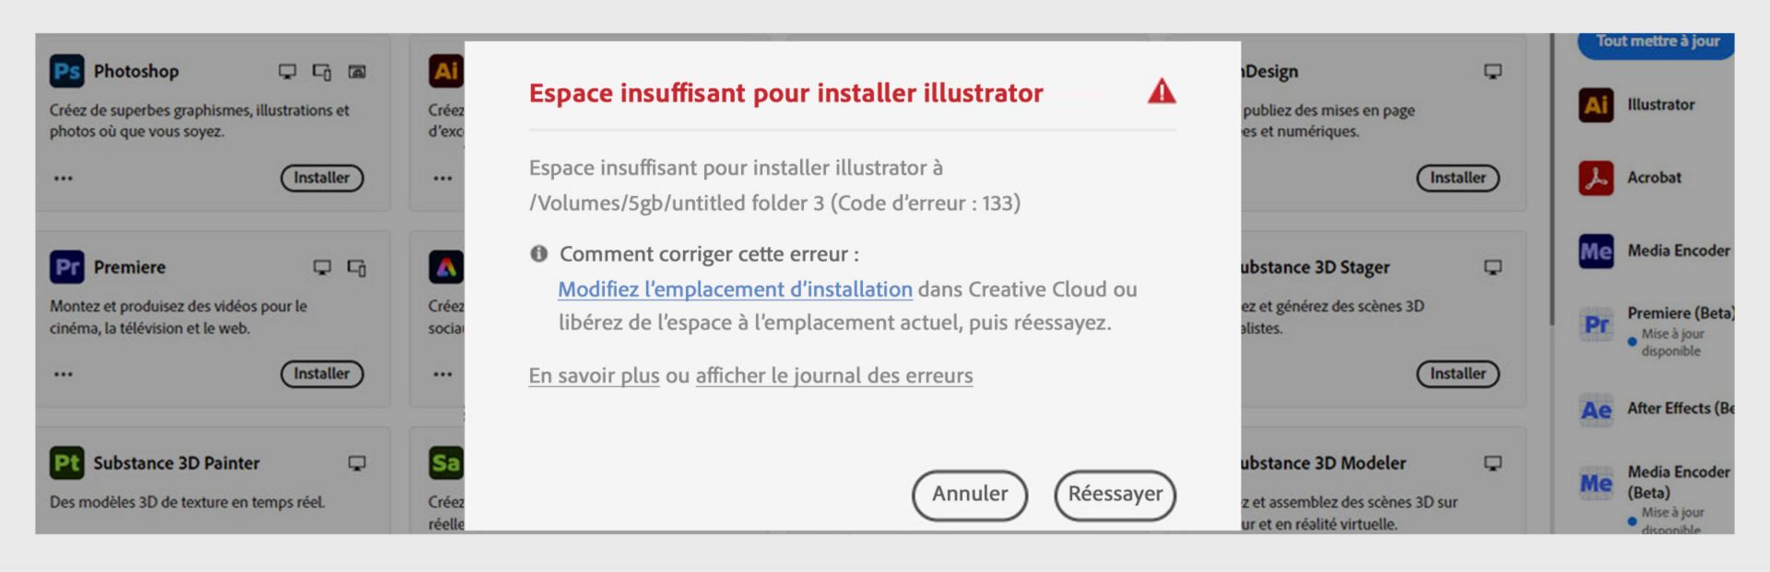1770x572 pixels.
Task: Open 'Modifiez l'emplacement d'installation' link
Action: coord(735,289)
